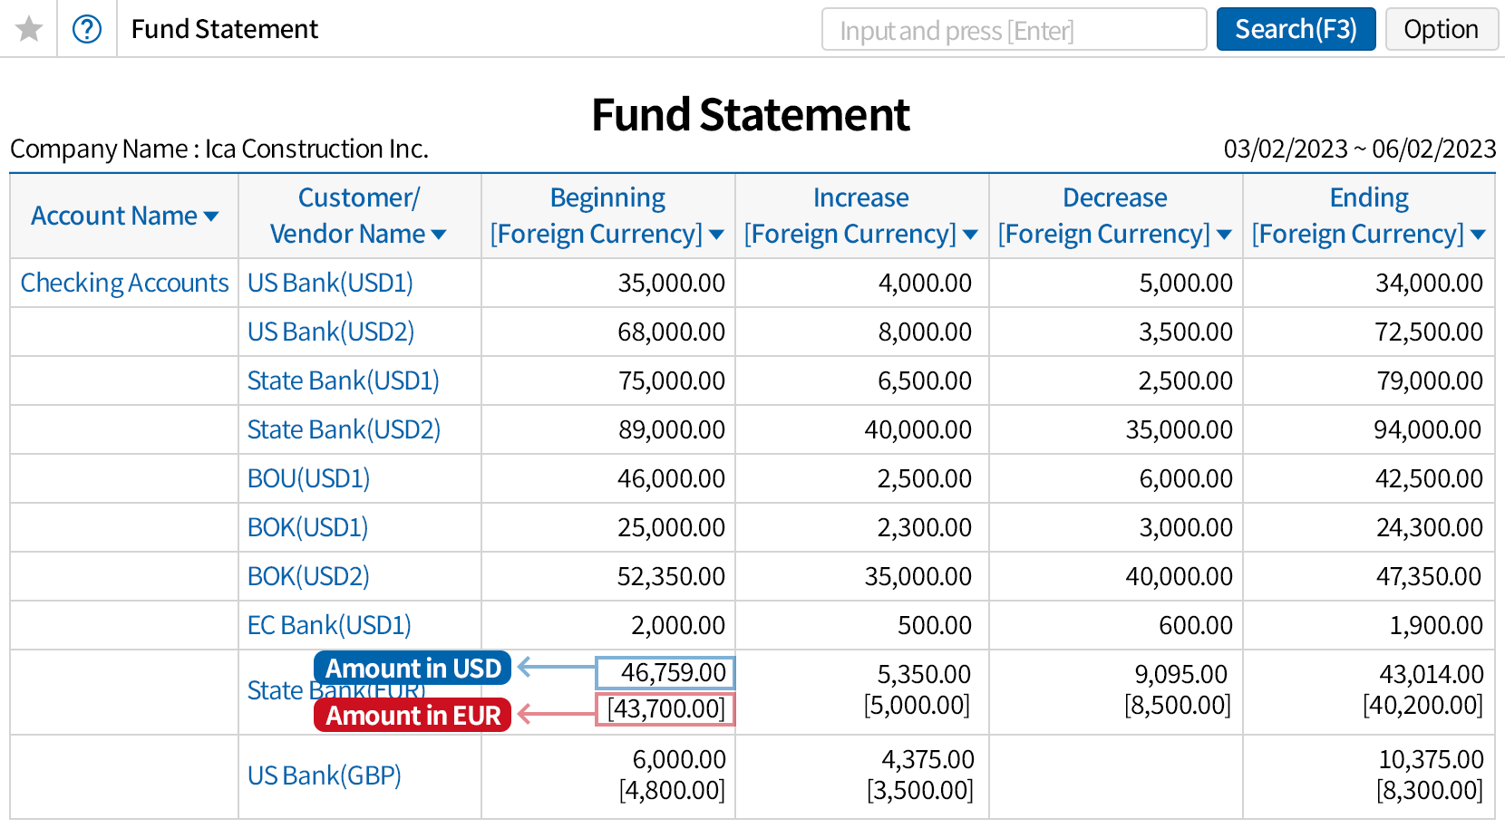Open US Bank(GBP) vendor link
Image resolution: width=1505 pixels, height=828 pixels.
(x=324, y=775)
